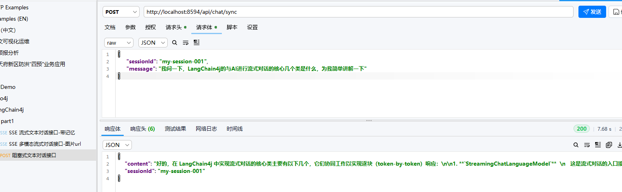The width and height of the screenshot is (622, 192).
Task: Click the 发送 send button
Action: tap(592, 12)
